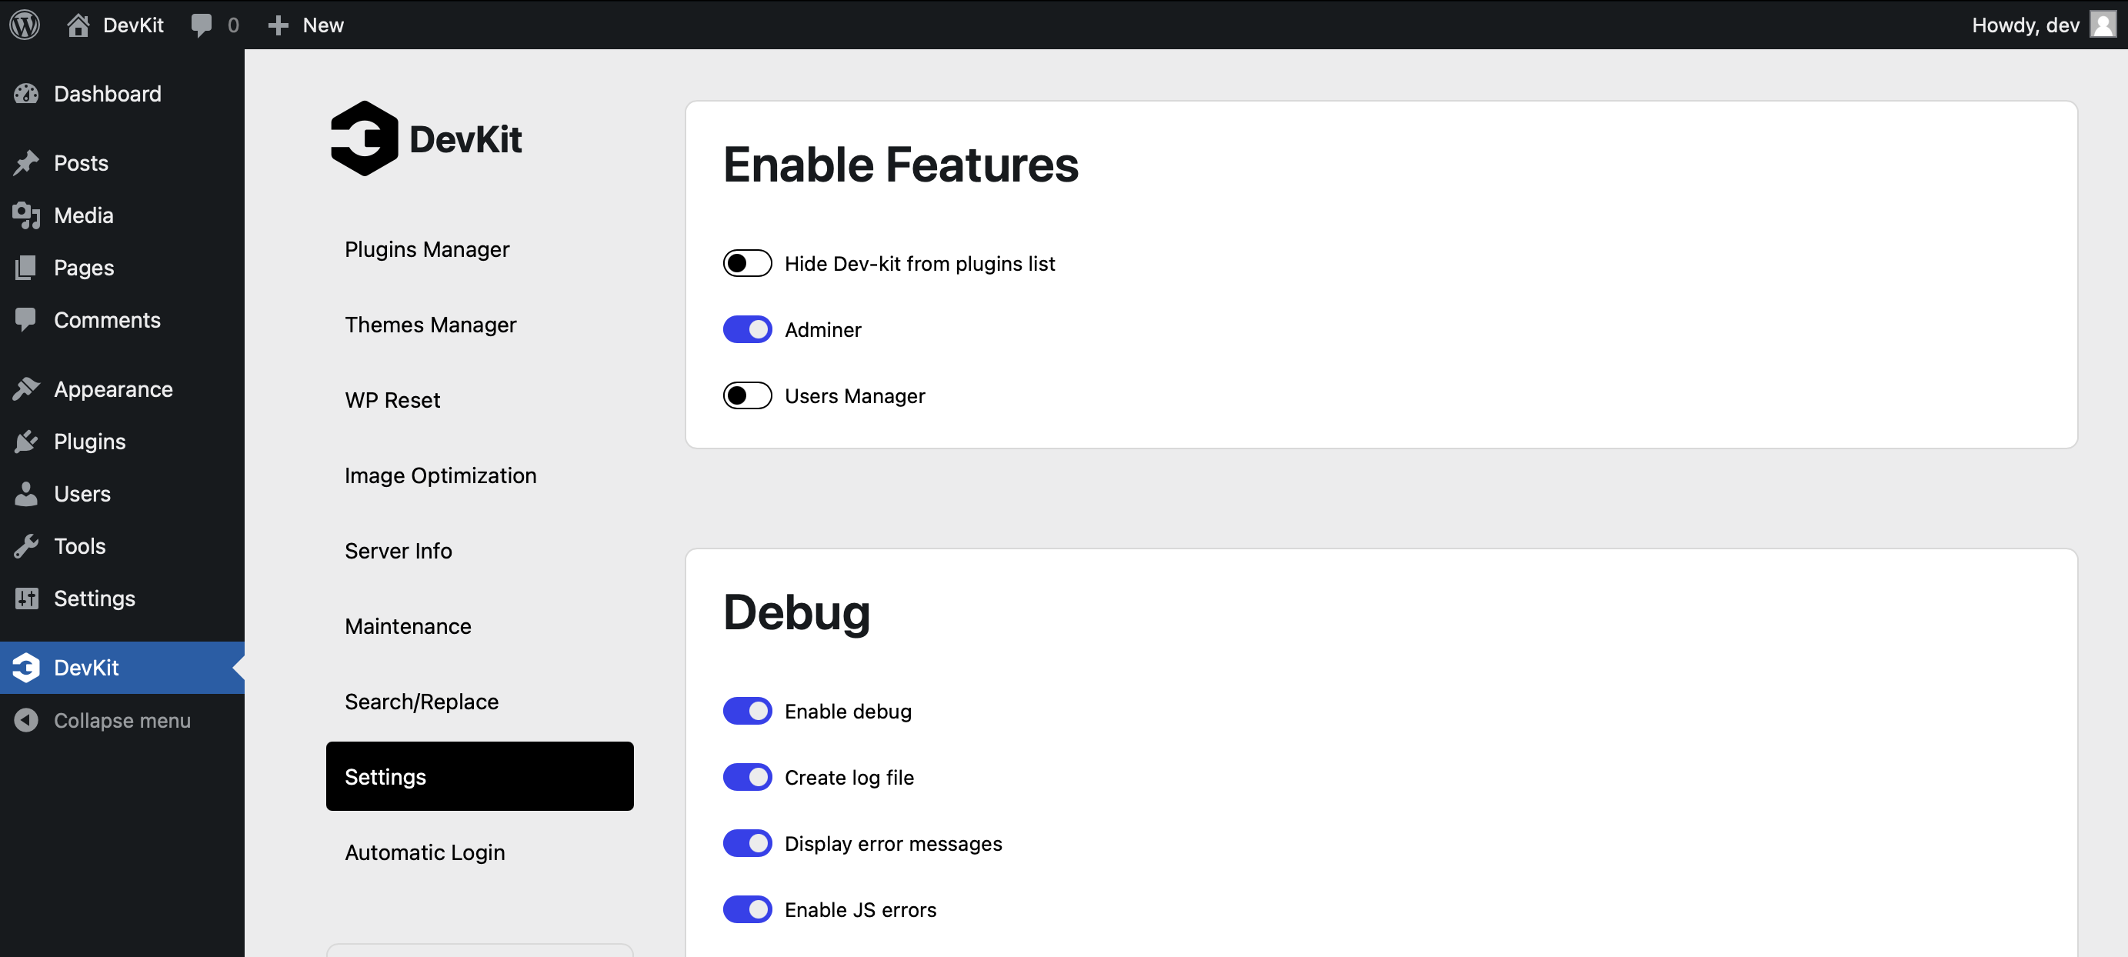Viewport: 2128px width, 957px height.
Task: Click the home icon beside DevKit site name
Action: pyautogui.click(x=78, y=25)
